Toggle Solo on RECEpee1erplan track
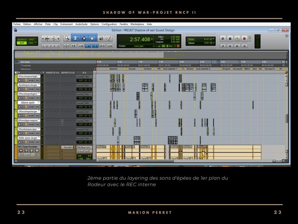The image size is (298, 224). pos(31,150)
